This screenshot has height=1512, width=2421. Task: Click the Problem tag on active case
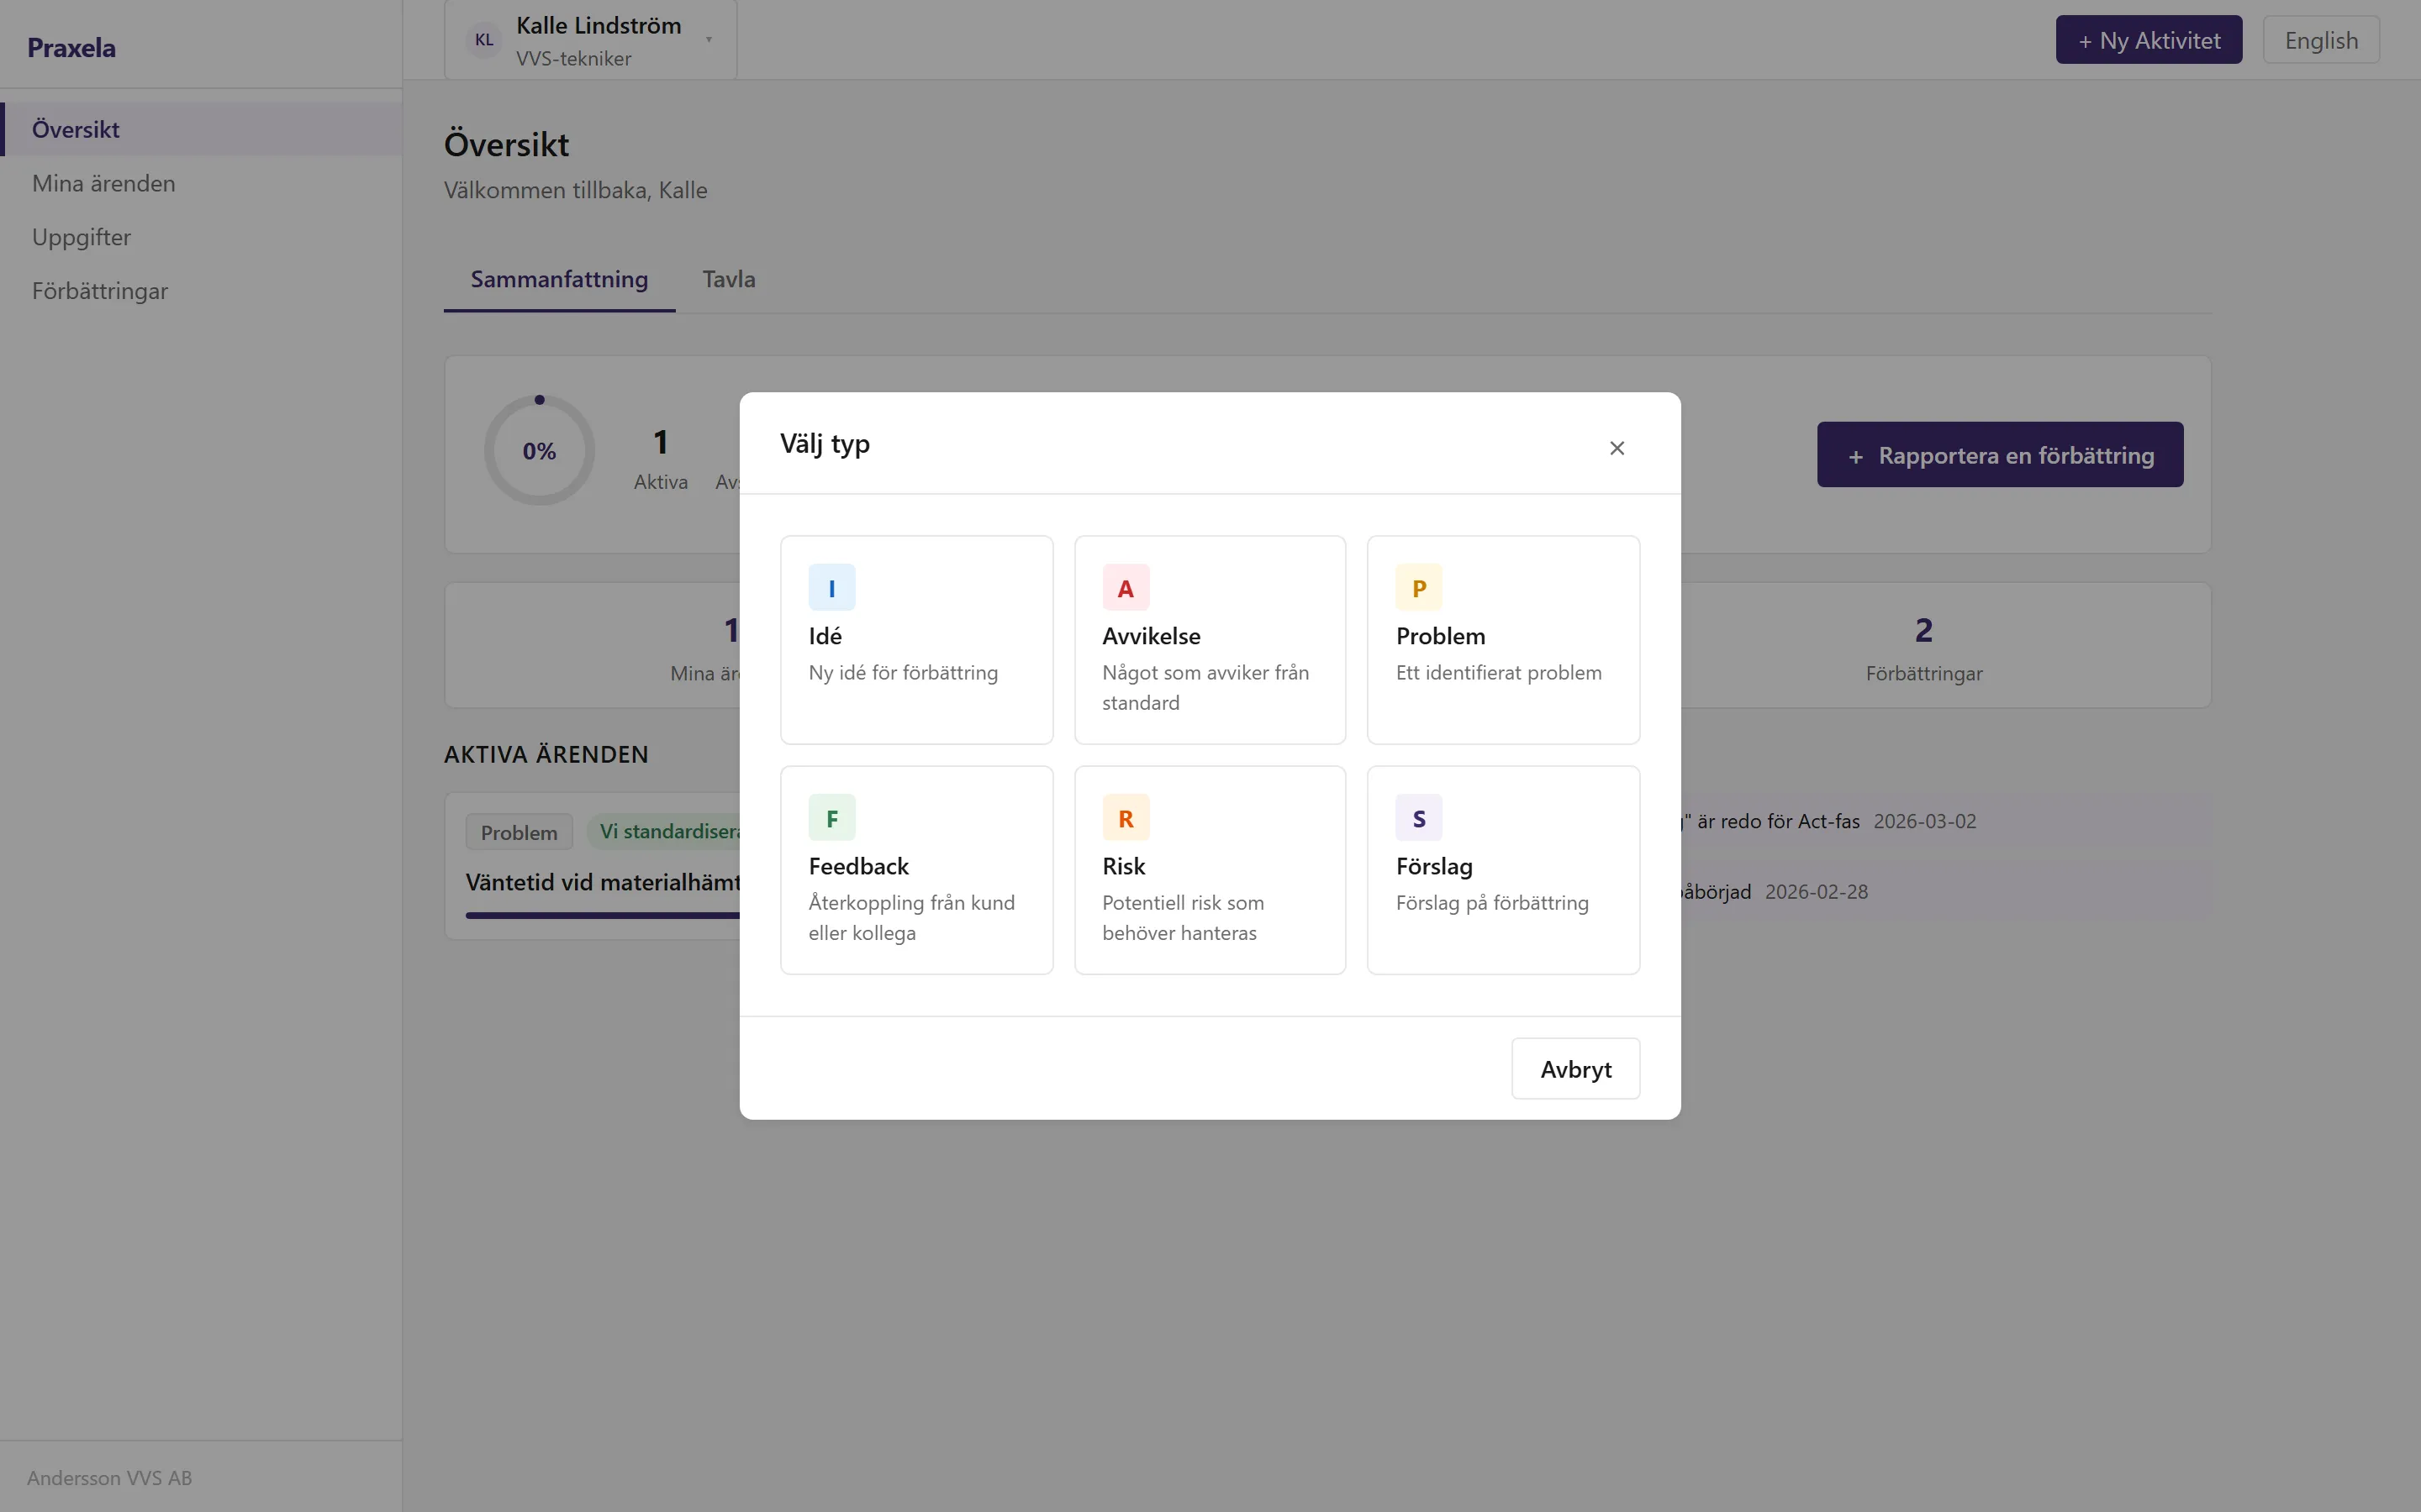pos(520,832)
